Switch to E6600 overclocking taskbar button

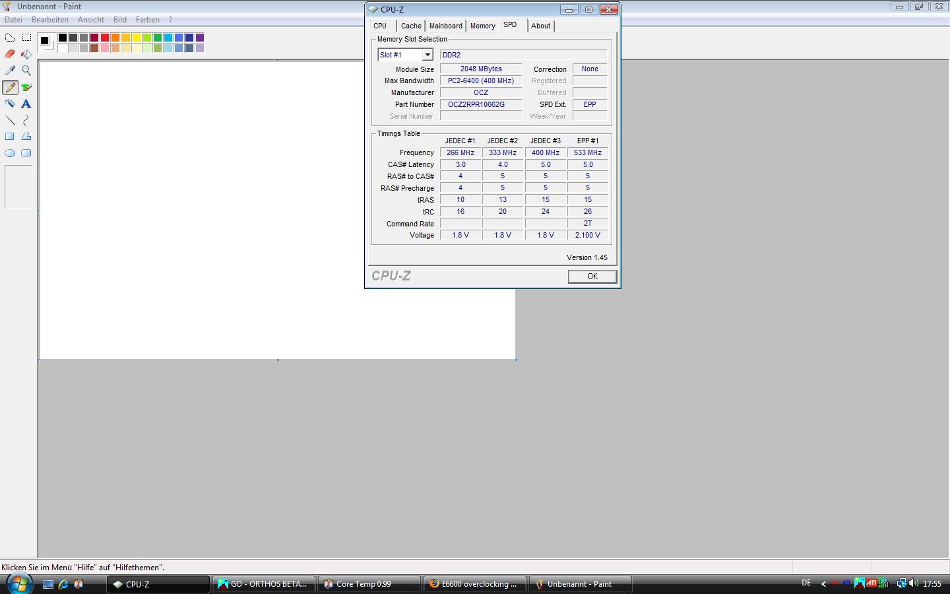(475, 584)
